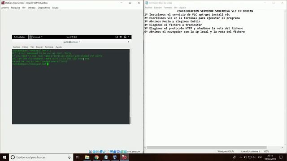Viewport: 287px width, 161px height.
Task: Open Archivo menu in VirtualBox window
Action: pos(5,8)
